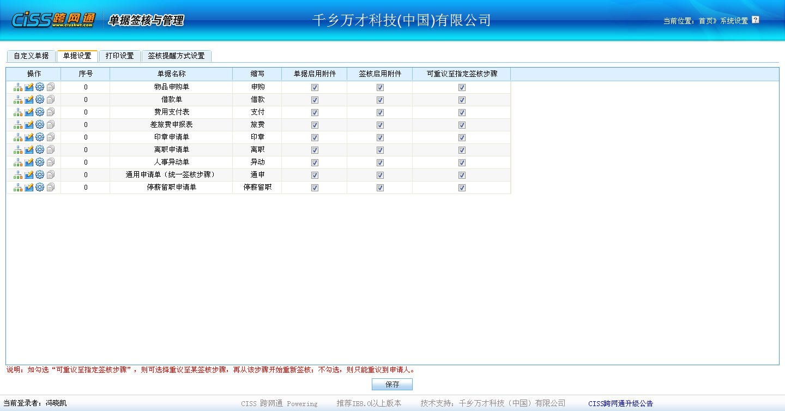This screenshot has height=411, width=785.
Task: Click the edit icon for 离职申请单
Action: pyautogui.click(x=29, y=150)
